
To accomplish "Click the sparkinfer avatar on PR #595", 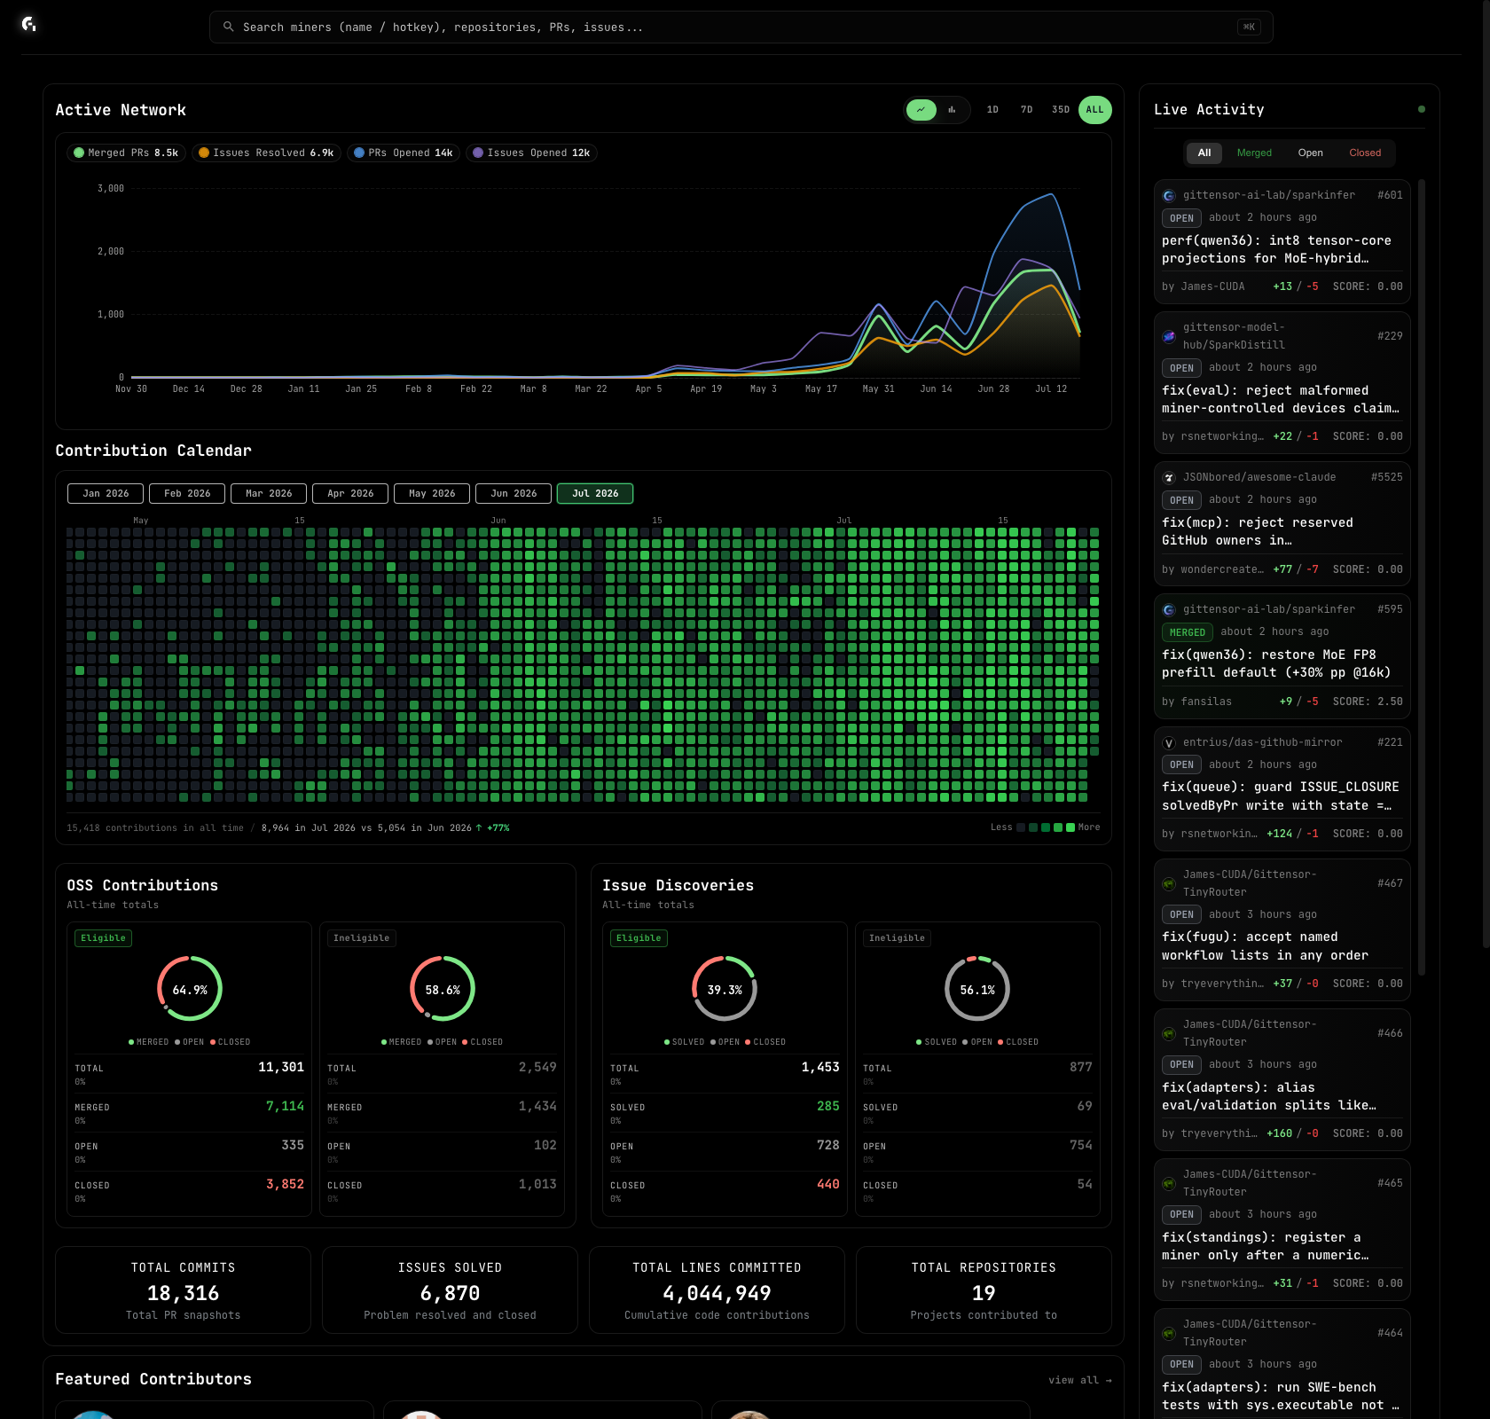I will tap(1169, 609).
